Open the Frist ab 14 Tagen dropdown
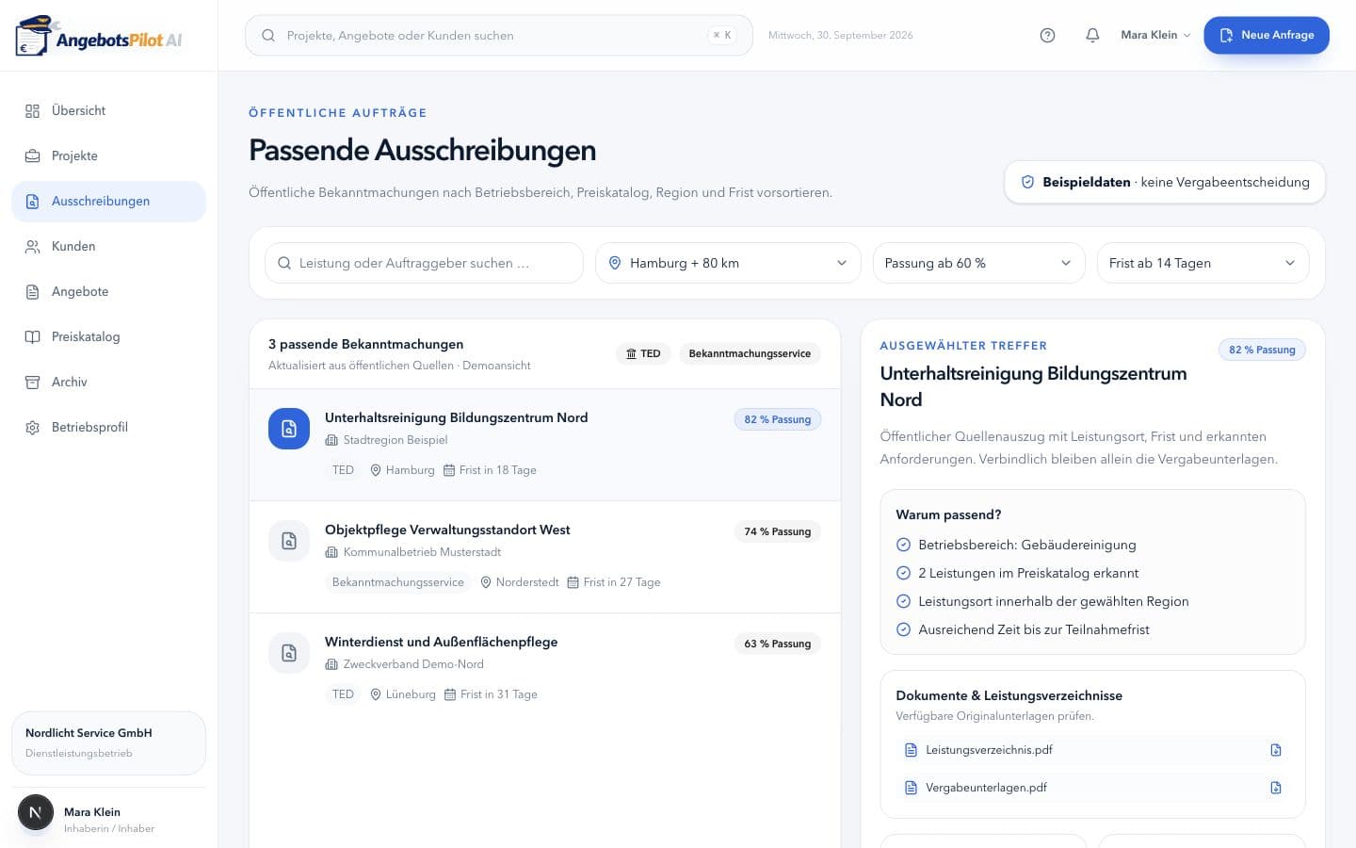1356x848 pixels. click(1203, 263)
